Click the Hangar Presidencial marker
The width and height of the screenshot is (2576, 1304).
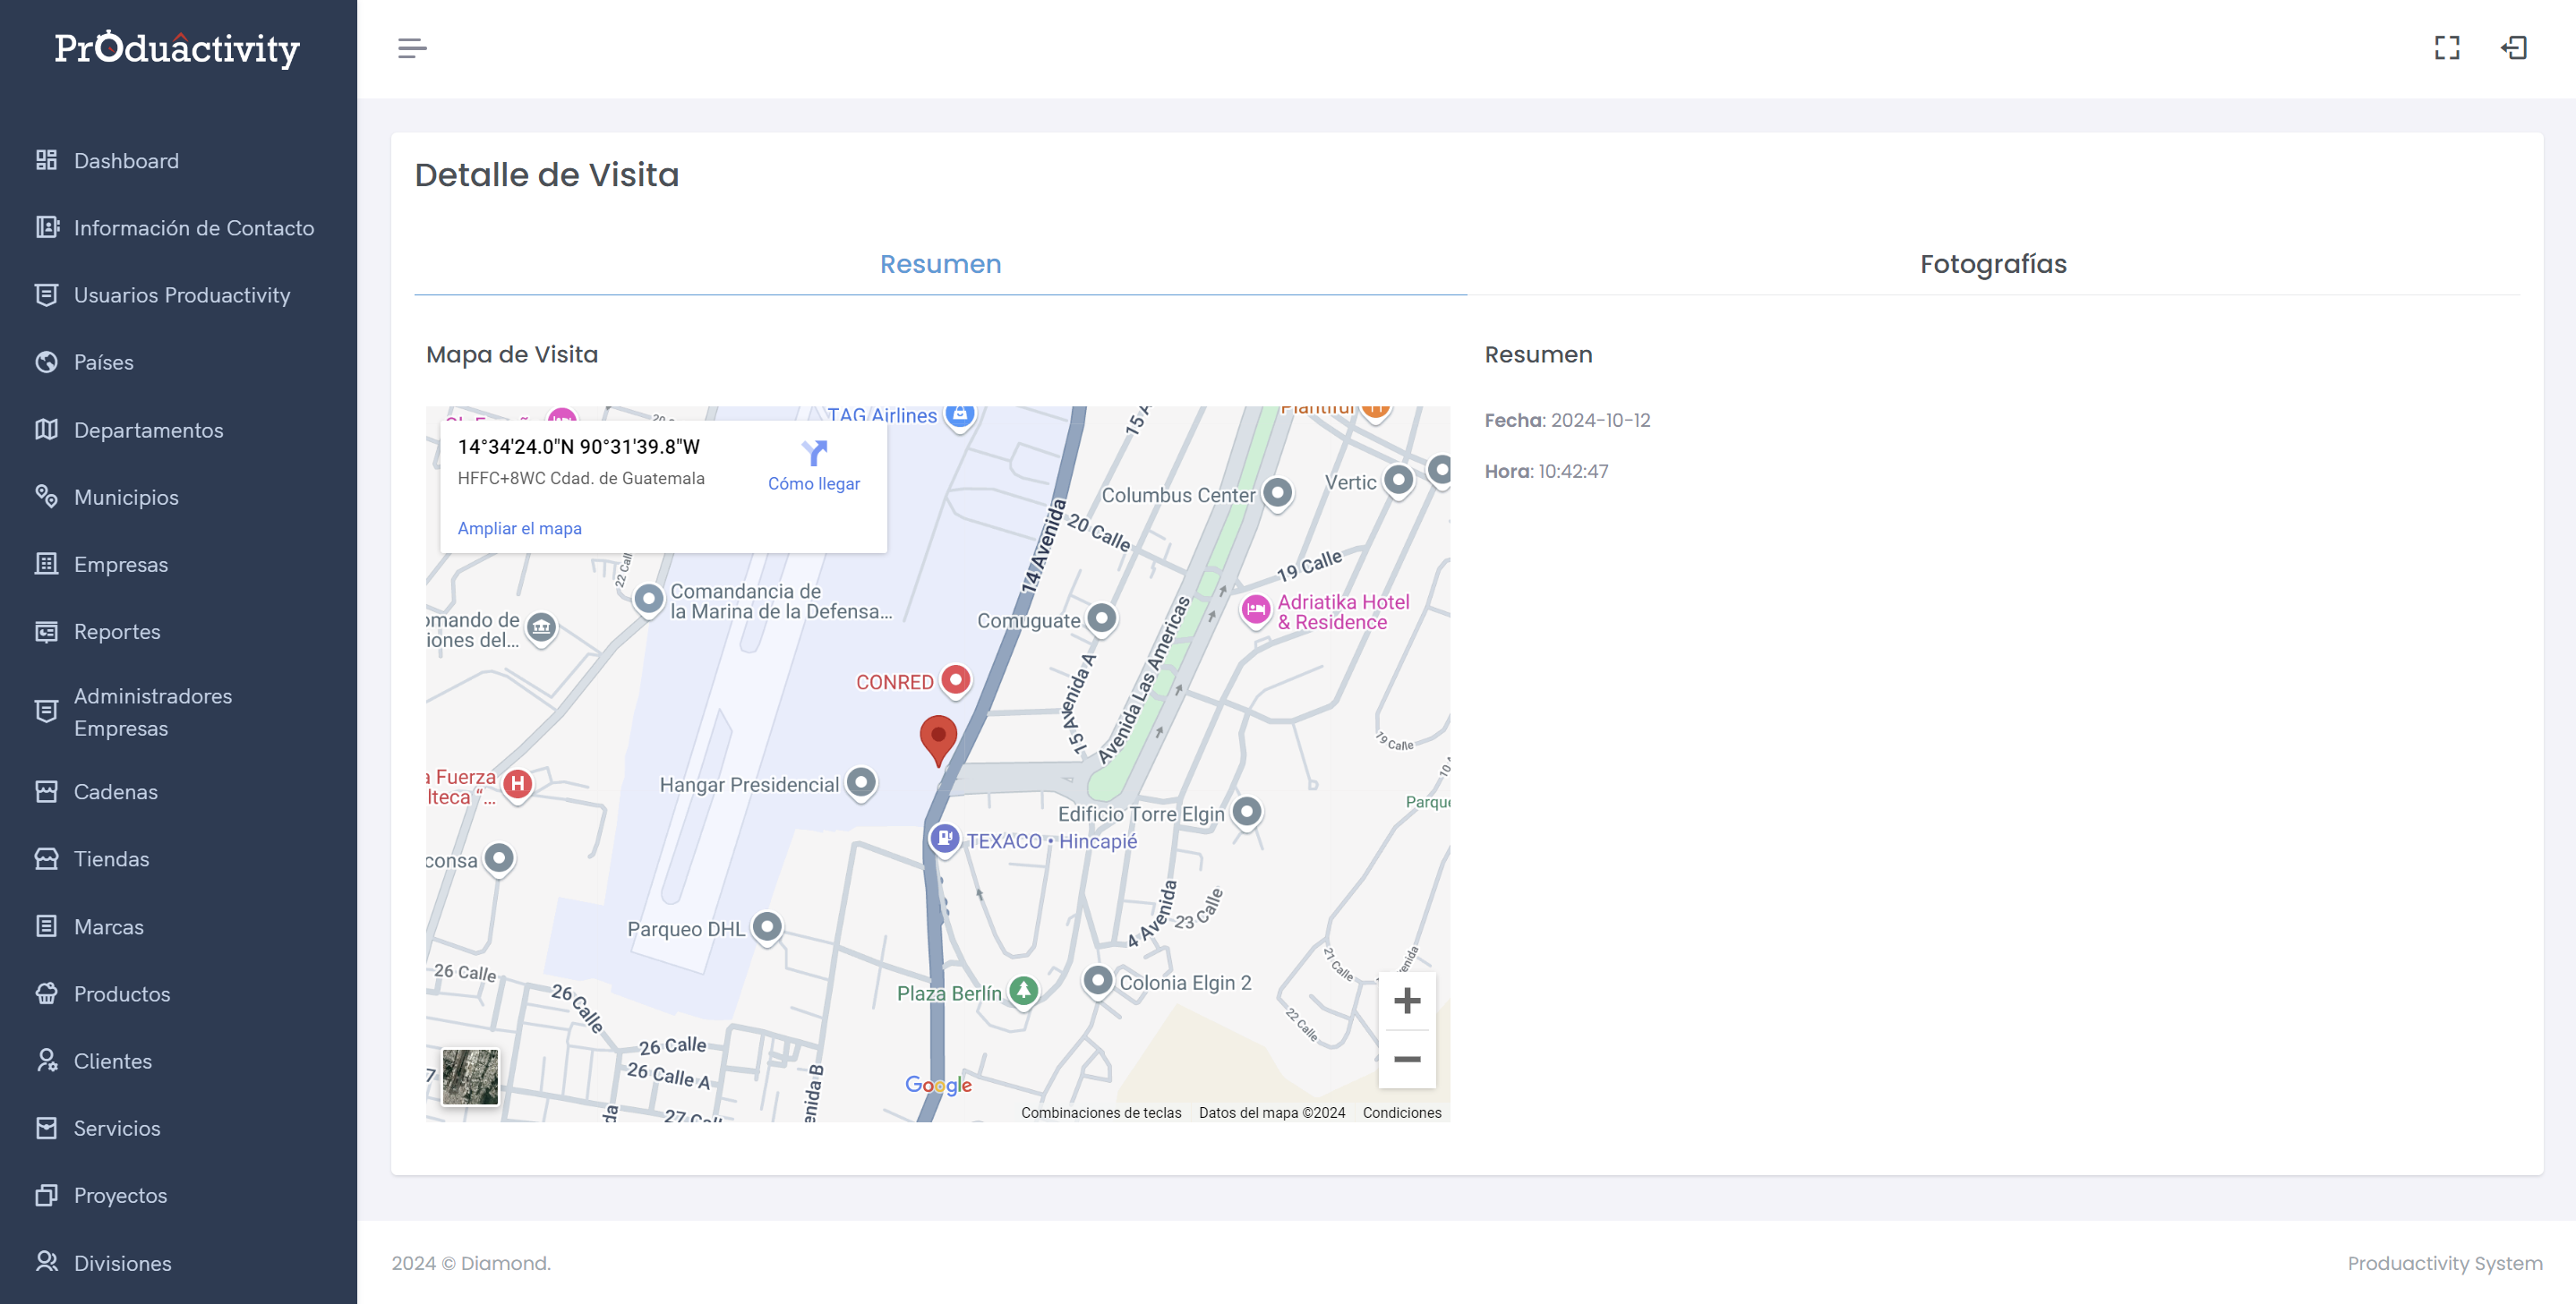(861, 782)
